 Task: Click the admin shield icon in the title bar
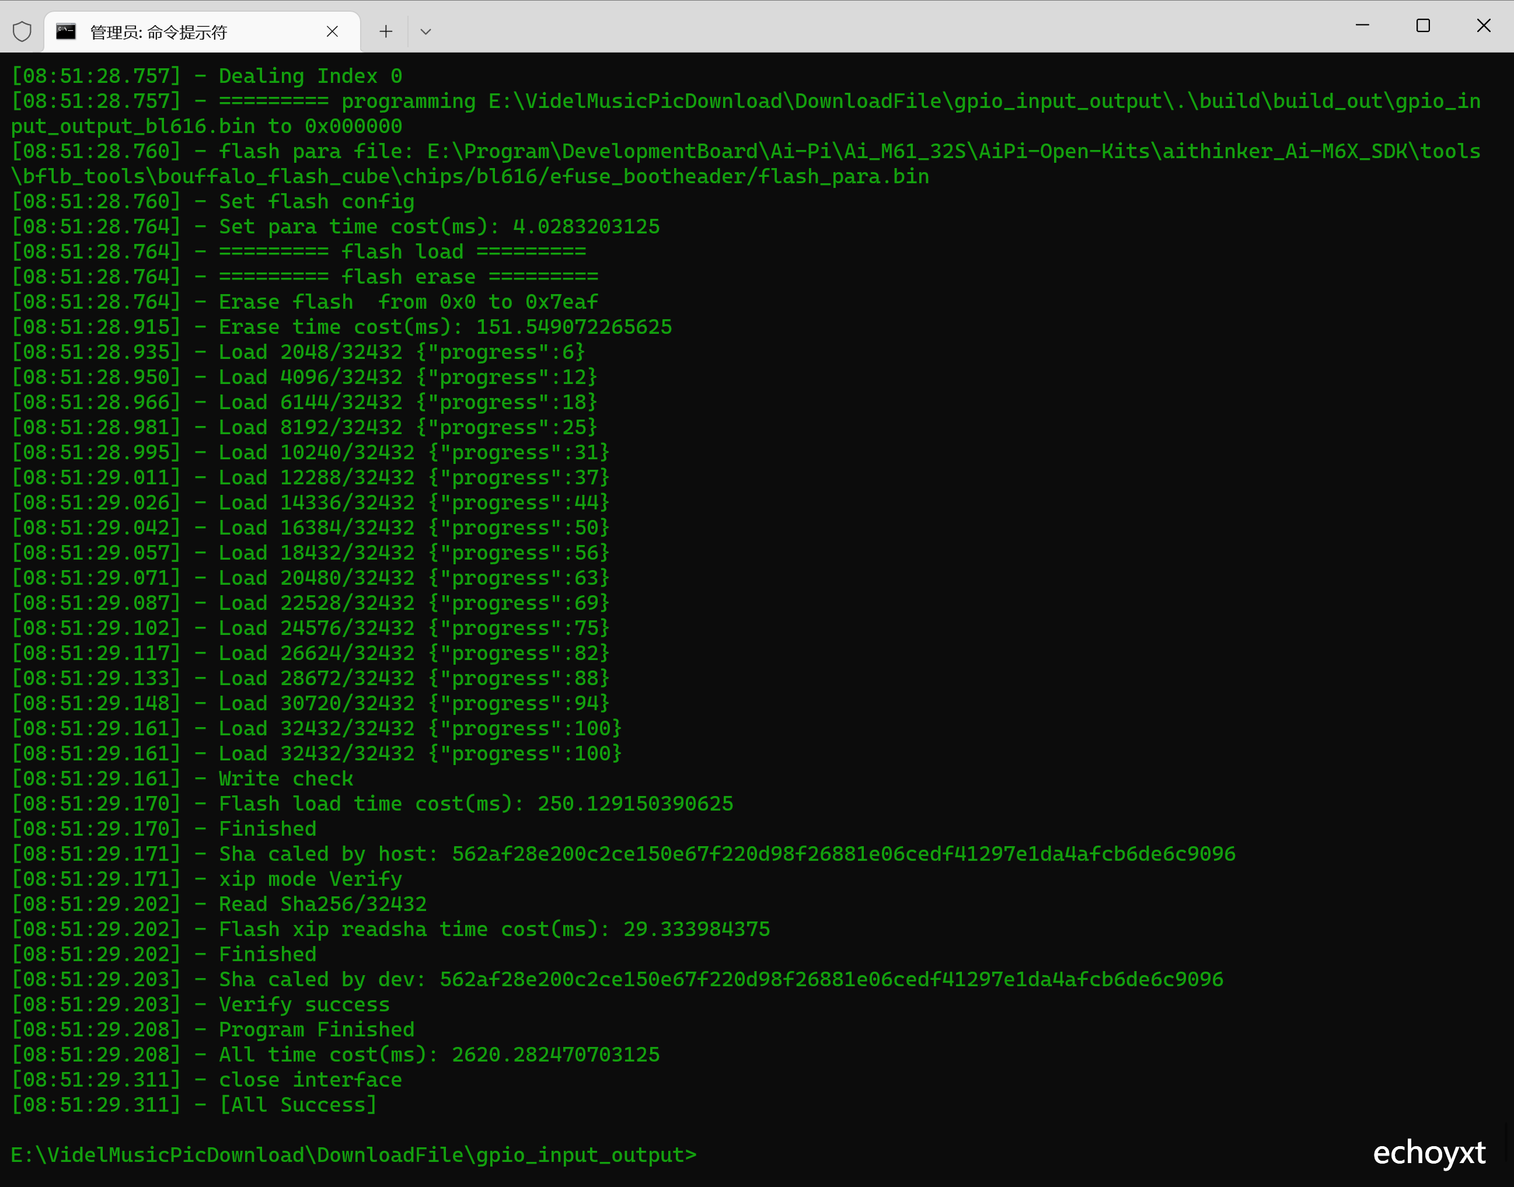(22, 32)
